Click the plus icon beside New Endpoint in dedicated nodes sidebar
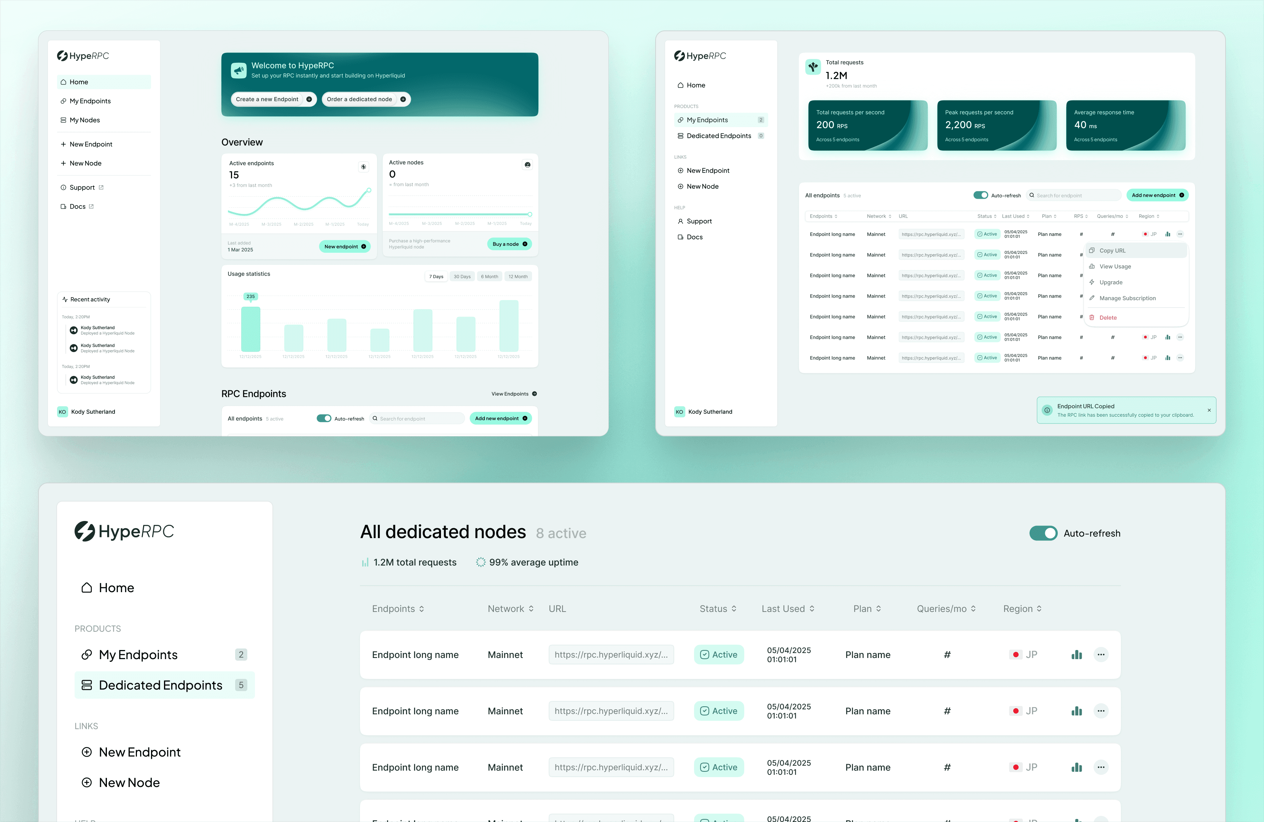1264x822 pixels. (87, 752)
